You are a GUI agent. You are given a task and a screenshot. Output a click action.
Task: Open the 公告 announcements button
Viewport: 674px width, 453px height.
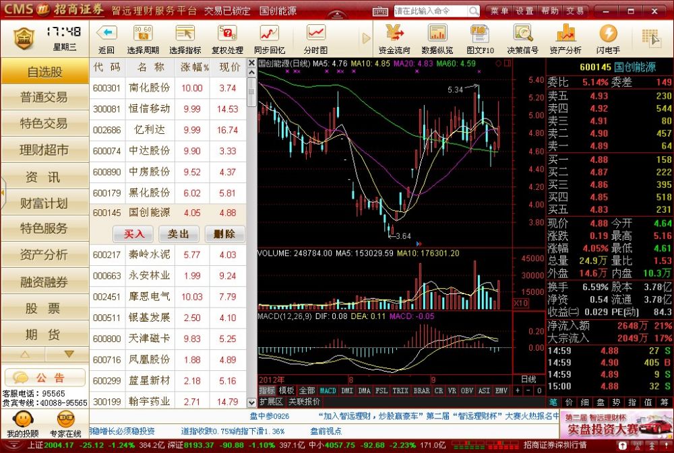(x=44, y=378)
